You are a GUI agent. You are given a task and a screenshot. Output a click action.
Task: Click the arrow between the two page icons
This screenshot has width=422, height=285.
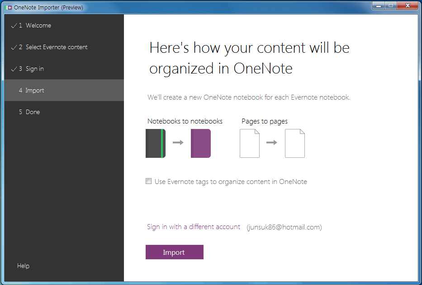pos(272,142)
